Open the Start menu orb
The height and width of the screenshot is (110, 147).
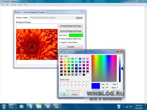tap(4, 106)
